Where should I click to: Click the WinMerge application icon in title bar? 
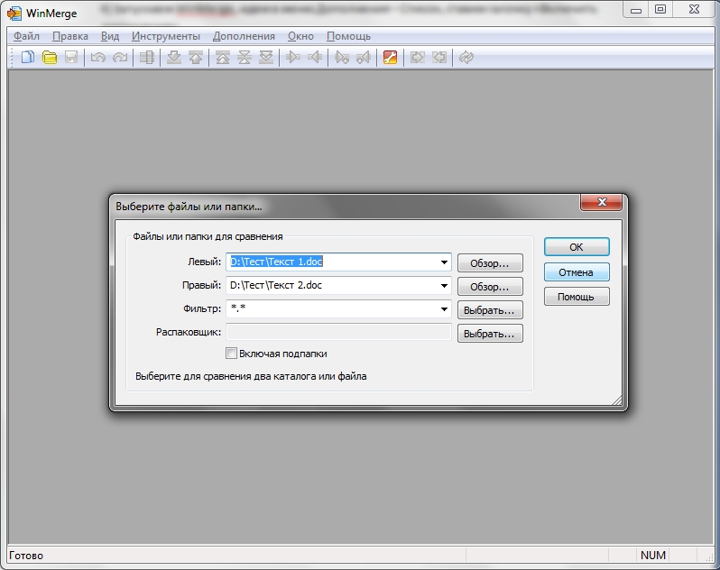coord(14,14)
